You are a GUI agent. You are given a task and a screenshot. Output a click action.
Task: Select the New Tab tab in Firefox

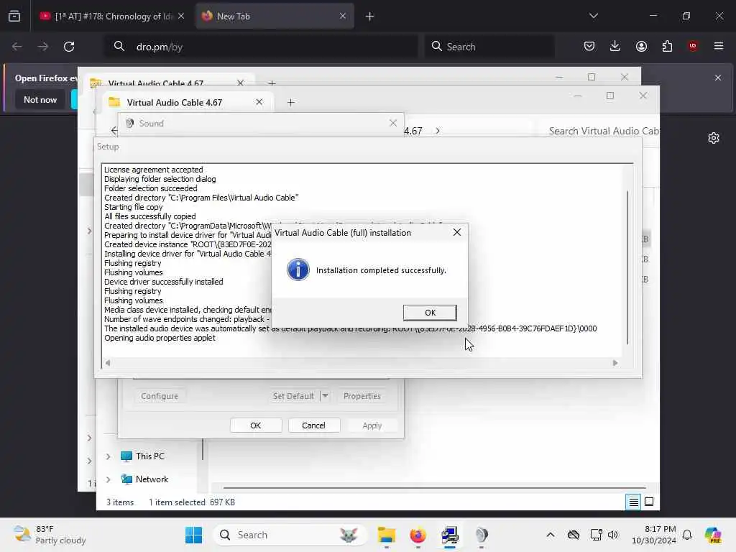tap(275, 17)
